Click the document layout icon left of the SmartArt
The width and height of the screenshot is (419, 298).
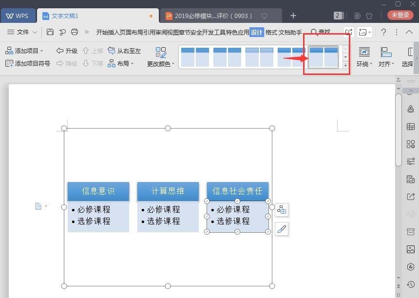tap(38, 206)
